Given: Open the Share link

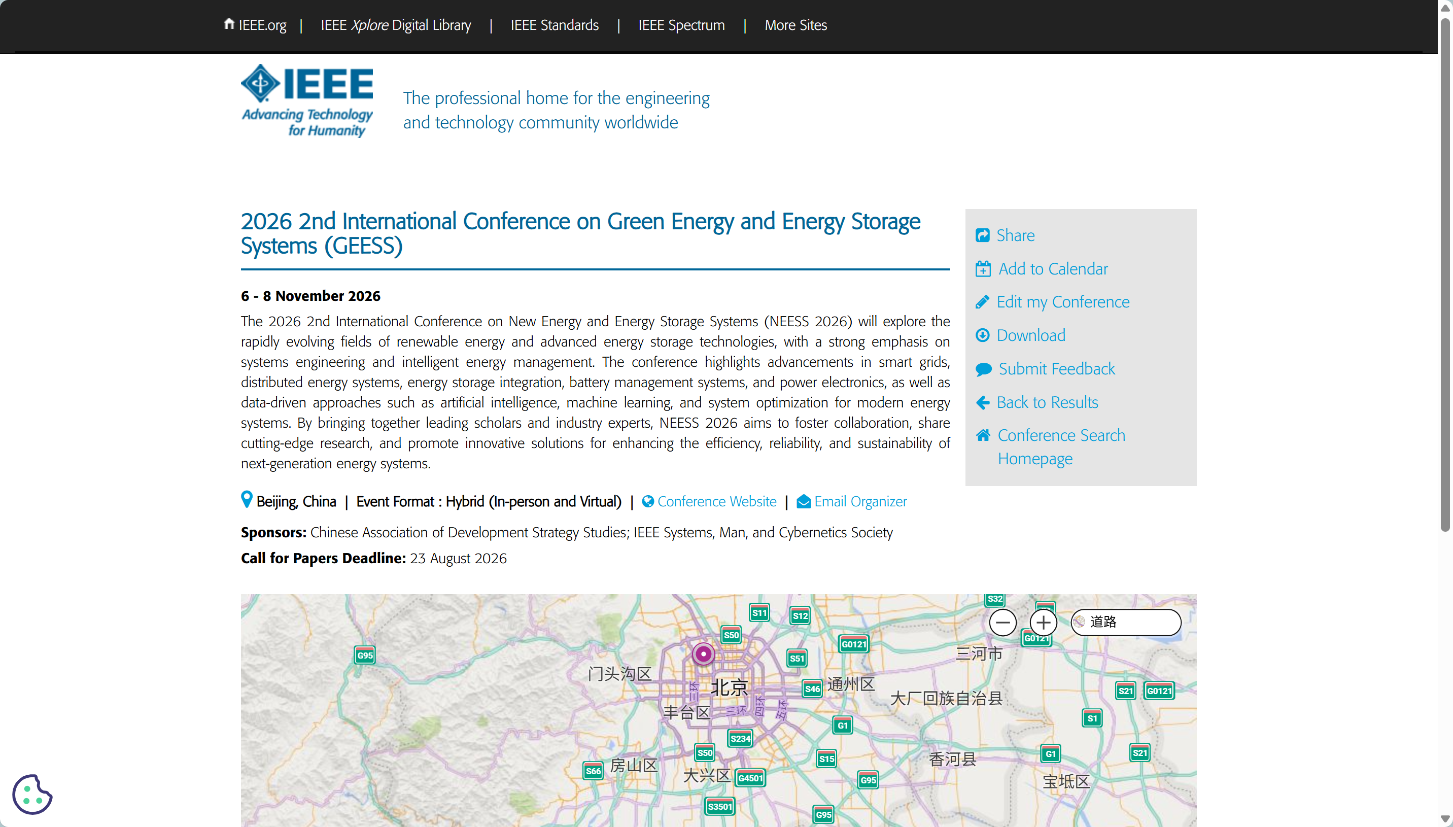Looking at the screenshot, I should 1015,235.
